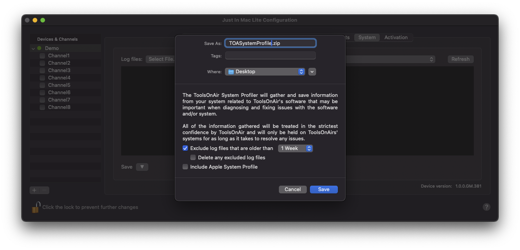Tick the Channel3 checkbox
Viewport: 520px width, 250px height.
tap(42, 71)
